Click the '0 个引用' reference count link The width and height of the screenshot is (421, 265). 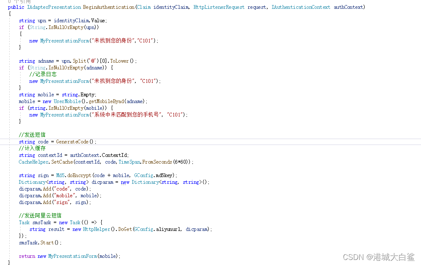pyautogui.click(x=19, y=2)
